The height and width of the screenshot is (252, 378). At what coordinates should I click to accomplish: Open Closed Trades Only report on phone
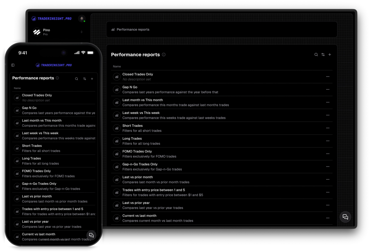click(54, 98)
